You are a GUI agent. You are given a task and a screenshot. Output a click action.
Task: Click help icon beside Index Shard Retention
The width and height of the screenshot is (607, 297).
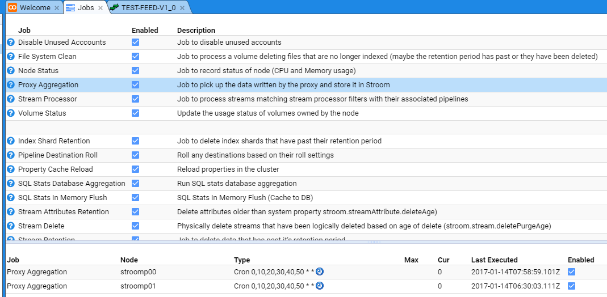10,141
